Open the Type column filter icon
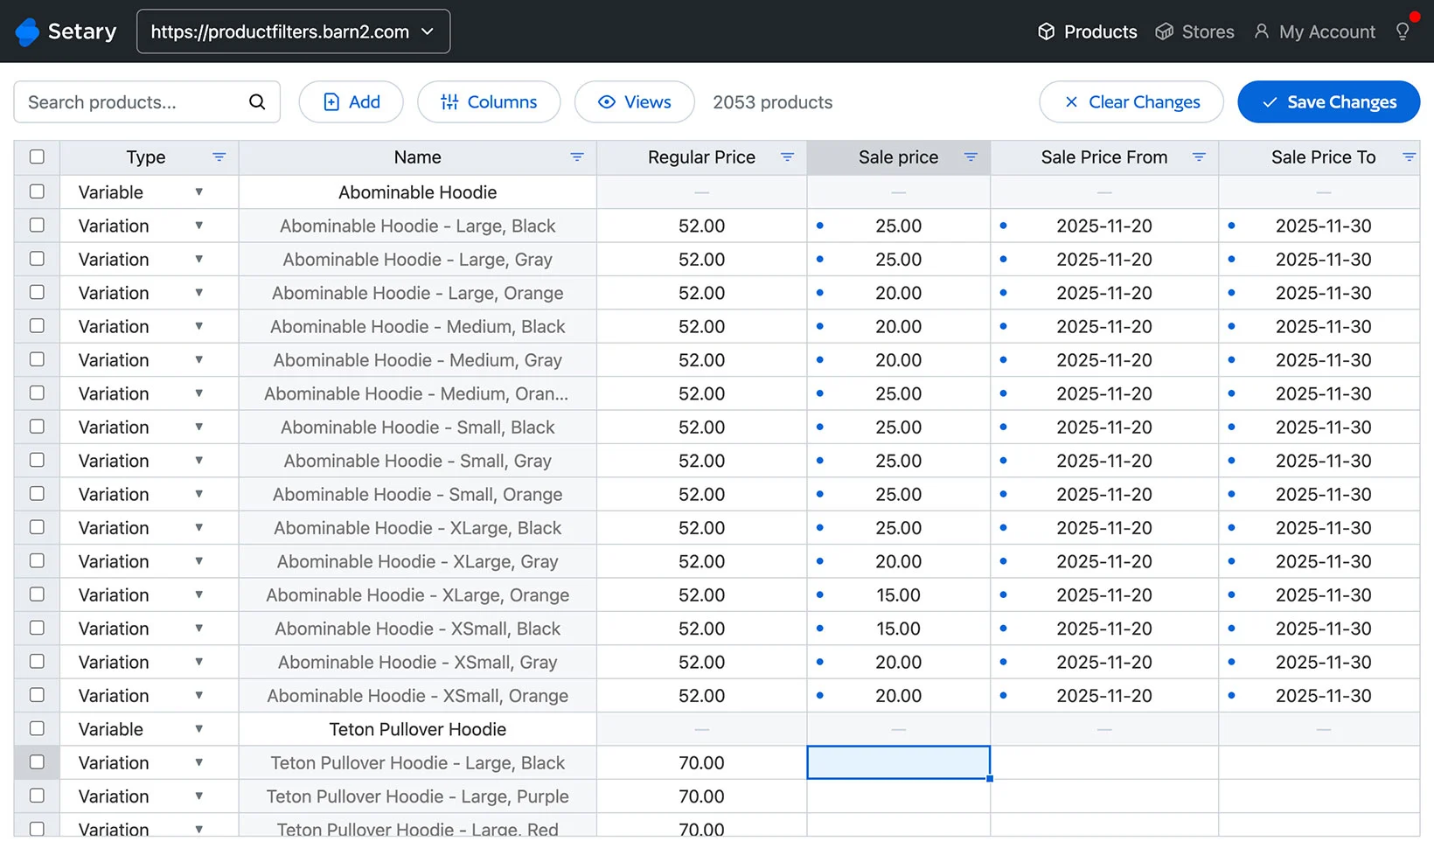This screenshot has height=848, width=1434. tap(219, 157)
